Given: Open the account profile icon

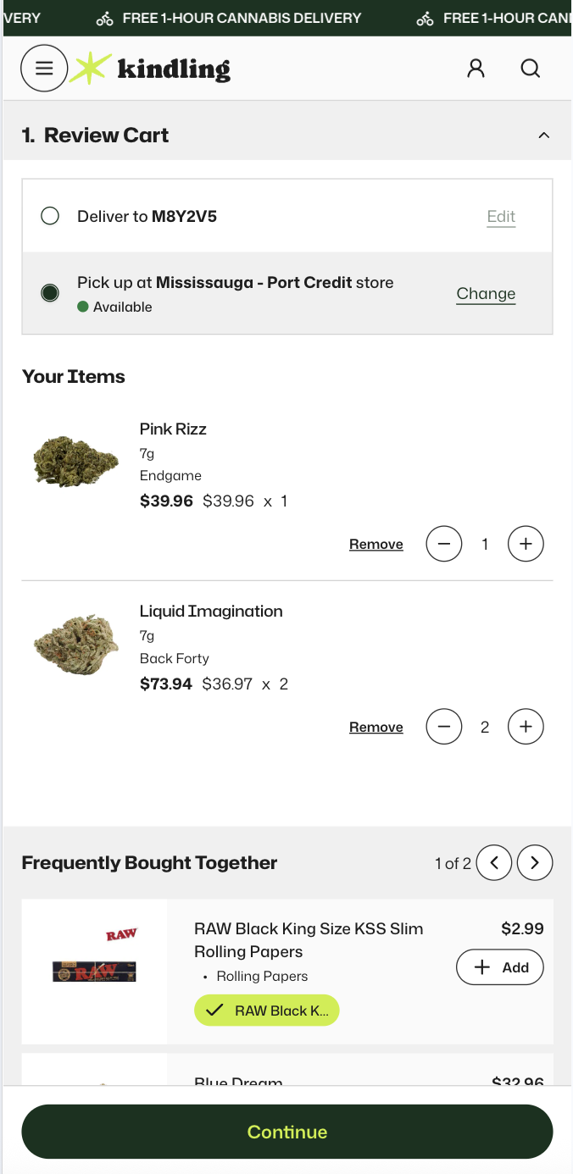Looking at the screenshot, I should pos(476,69).
